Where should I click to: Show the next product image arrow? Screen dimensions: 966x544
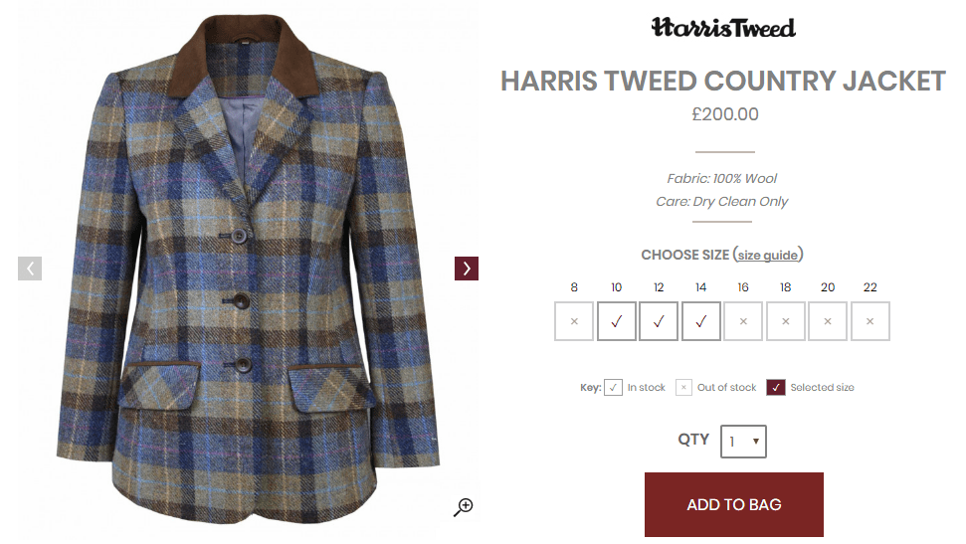click(467, 269)
